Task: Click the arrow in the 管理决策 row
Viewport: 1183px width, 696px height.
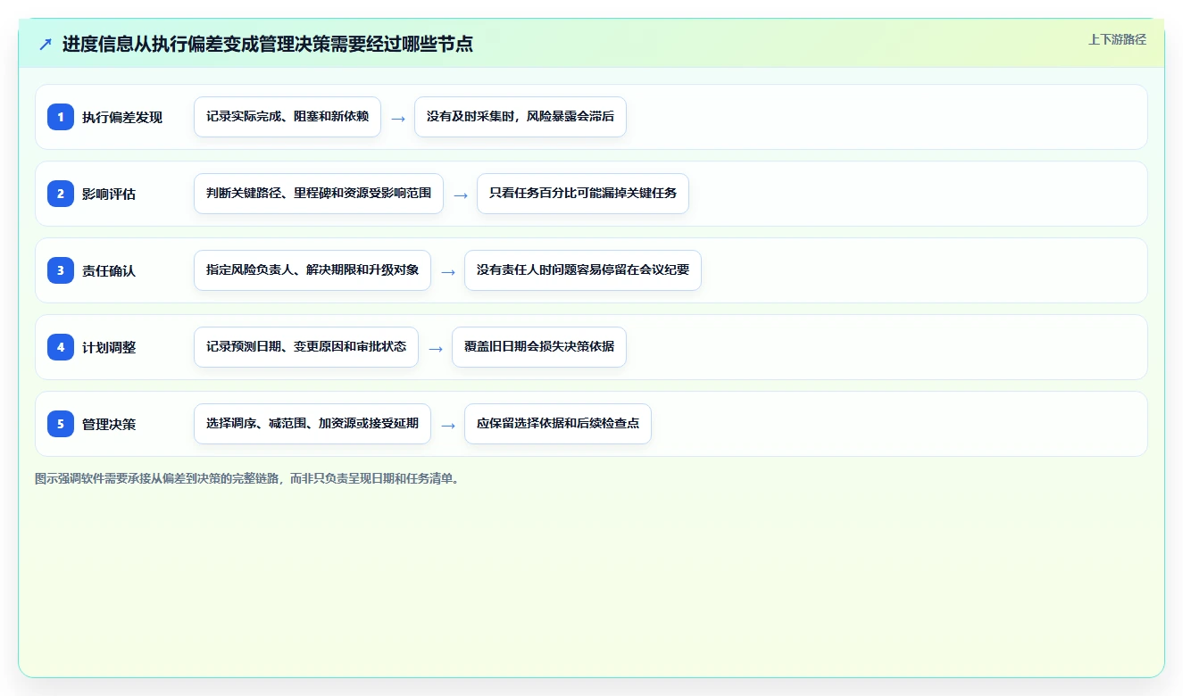Action: (448, 425)
